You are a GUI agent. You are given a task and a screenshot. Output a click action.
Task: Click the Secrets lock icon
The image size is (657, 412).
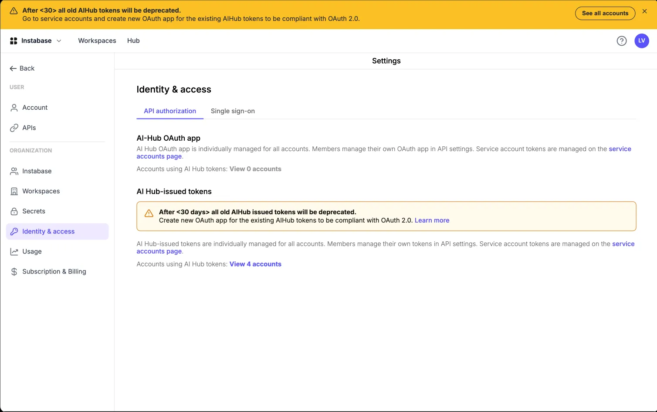click(x=14, y=211)
